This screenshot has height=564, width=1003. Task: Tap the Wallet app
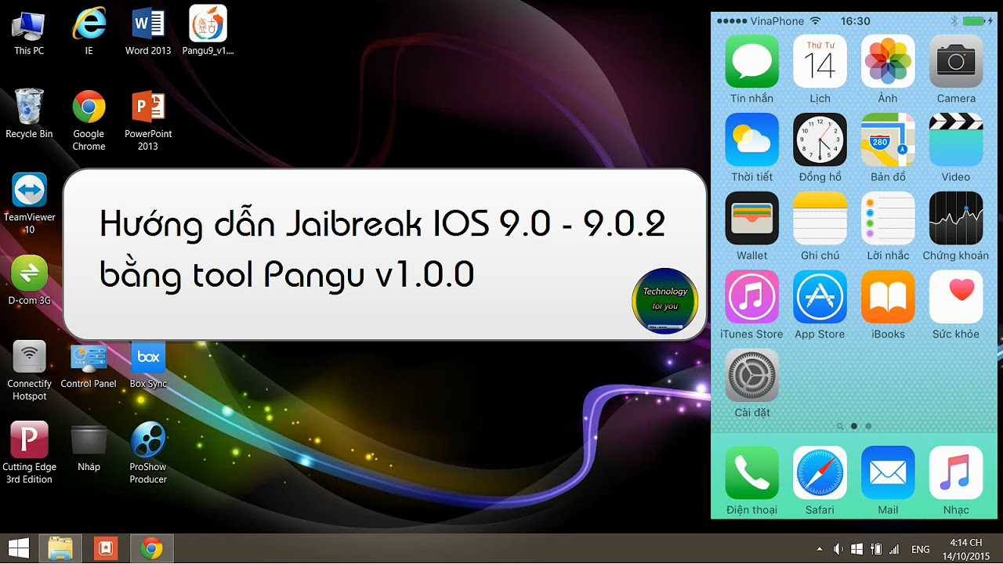751,218
